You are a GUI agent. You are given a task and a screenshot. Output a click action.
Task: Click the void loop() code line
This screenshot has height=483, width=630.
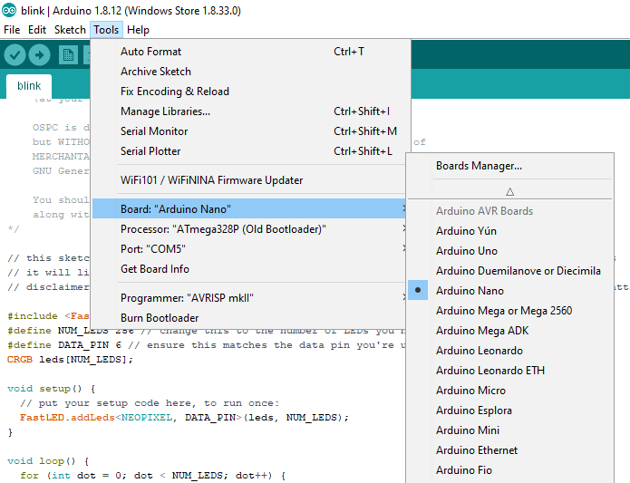pos(48,461)
